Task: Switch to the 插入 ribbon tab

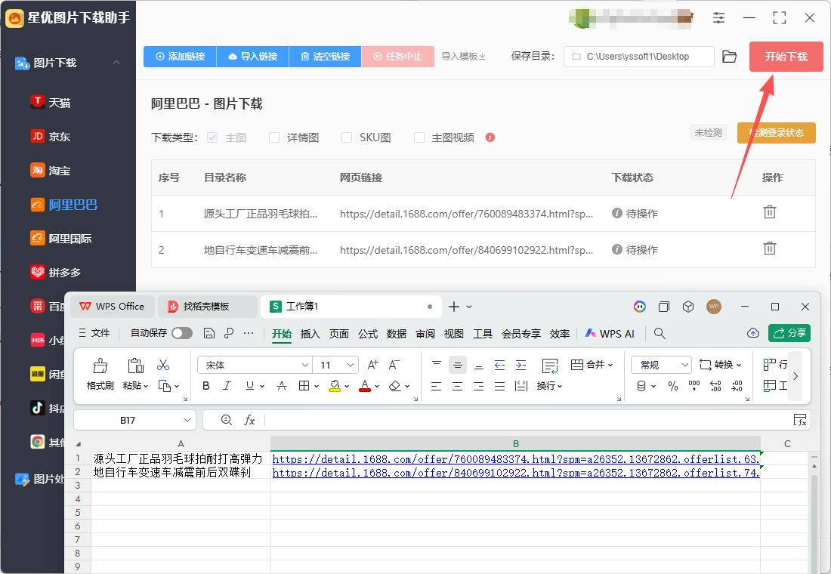Action: 310,333
